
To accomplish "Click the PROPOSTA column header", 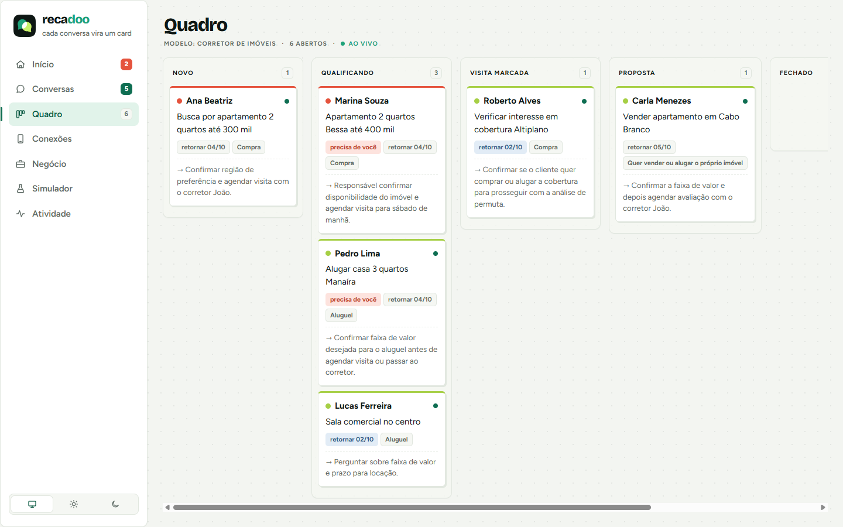I will 637,73.
